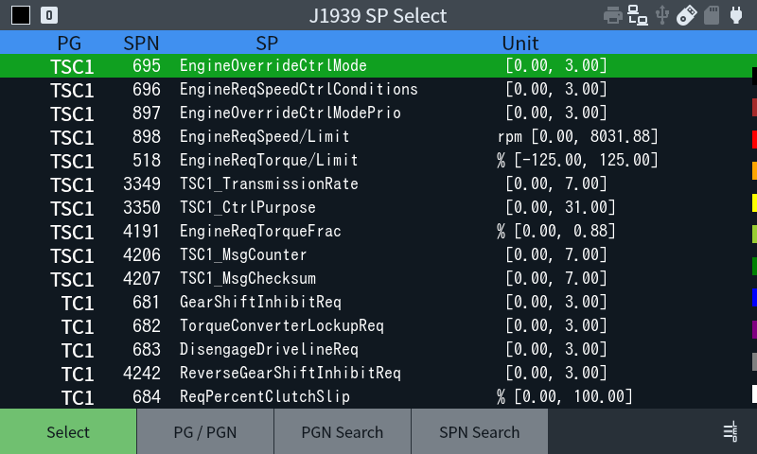Pick the blue color swatch
This screenshot has height=454, width=757.
point(753,297)
